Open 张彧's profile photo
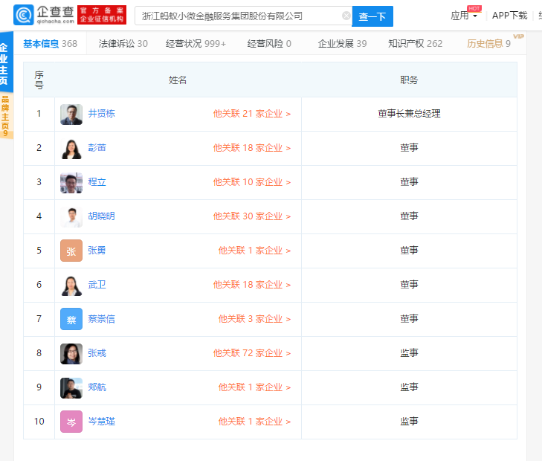Viewport: 542px width, 461px height. 71,354
